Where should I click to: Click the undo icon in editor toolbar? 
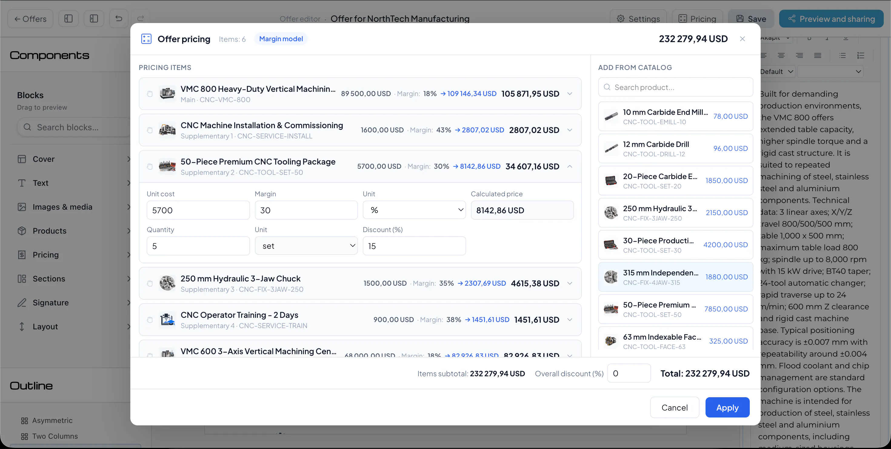tap(118, 18)
